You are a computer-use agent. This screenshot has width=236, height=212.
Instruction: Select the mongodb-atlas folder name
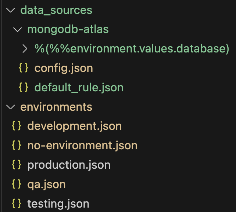(x=68, y=29)
